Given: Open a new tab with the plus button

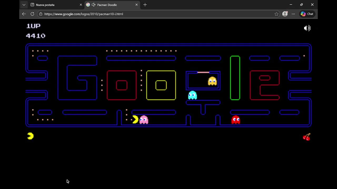Looking at the screenshot, I should (x=145, y=5).
